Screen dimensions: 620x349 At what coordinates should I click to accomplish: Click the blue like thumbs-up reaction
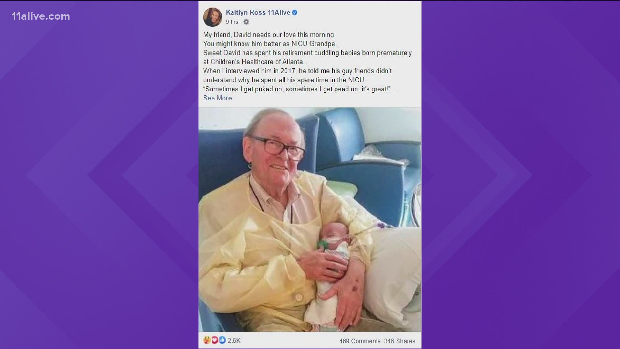coord(222,340)
